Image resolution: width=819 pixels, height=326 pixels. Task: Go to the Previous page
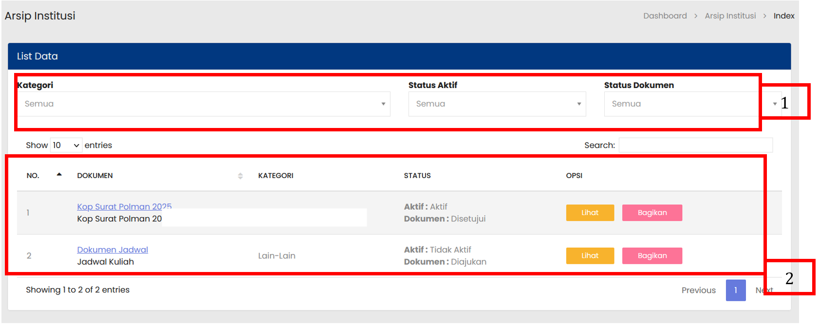[698, 290]
